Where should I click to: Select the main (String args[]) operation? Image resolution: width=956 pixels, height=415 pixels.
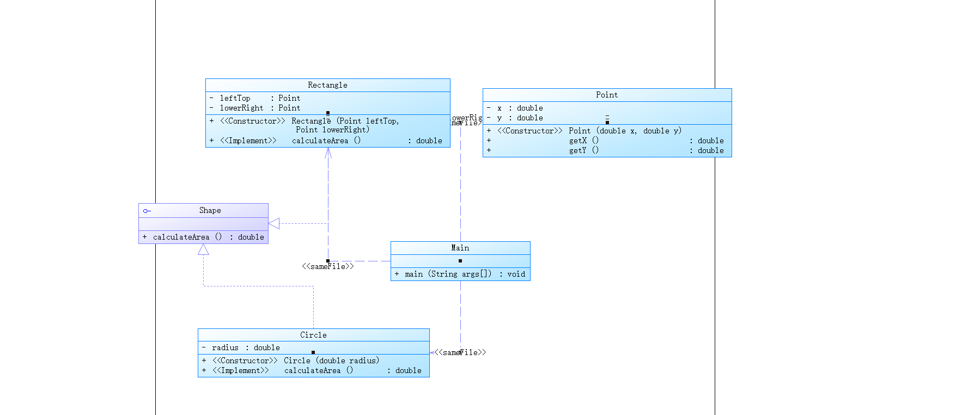coord(460,274)
